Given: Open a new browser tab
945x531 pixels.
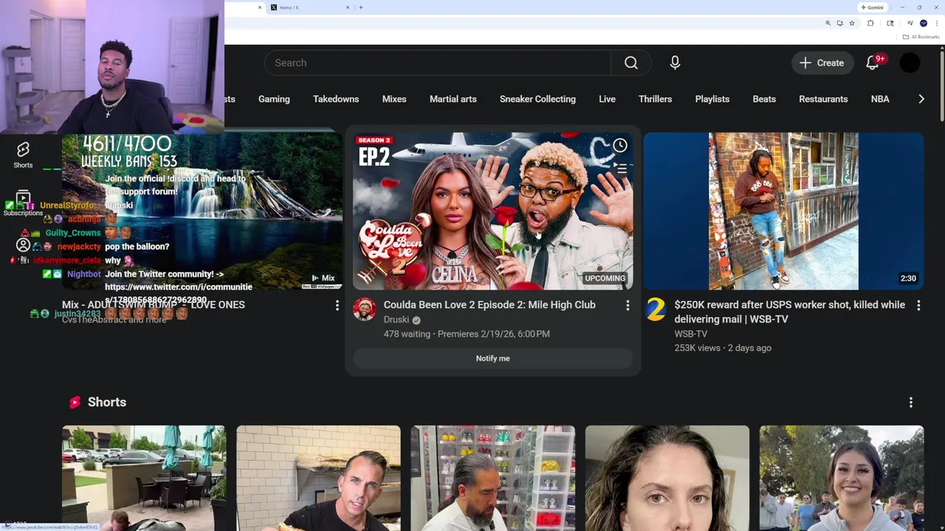Looking at the screenshot, I should coord(361,7).
